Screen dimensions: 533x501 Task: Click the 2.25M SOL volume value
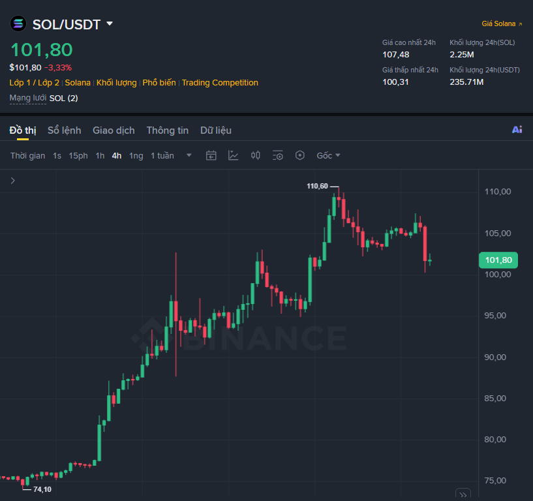pos(462,54)
